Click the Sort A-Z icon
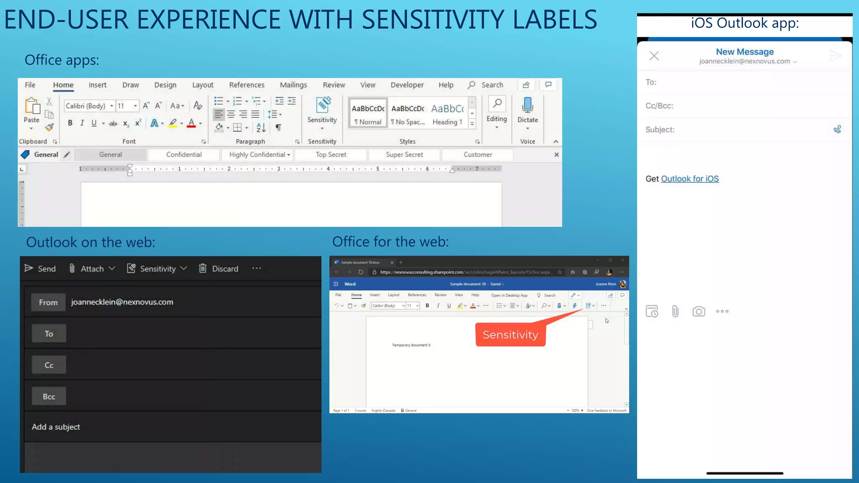This screenshot has width=859, height=483. tap(261, 127)
